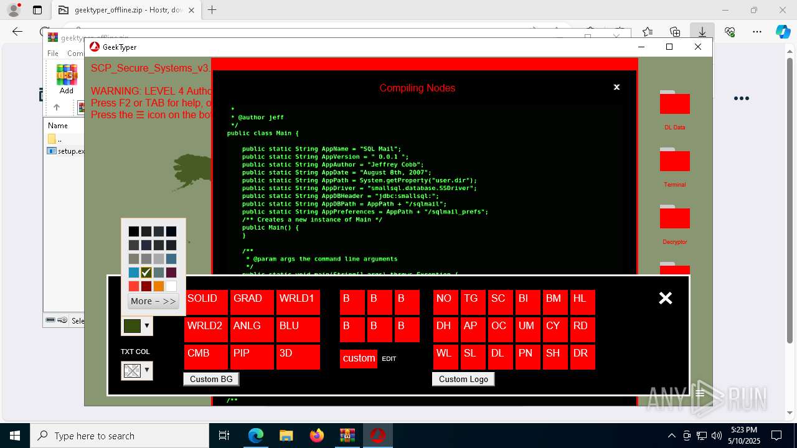Go up one level in WinRAR

56,107
